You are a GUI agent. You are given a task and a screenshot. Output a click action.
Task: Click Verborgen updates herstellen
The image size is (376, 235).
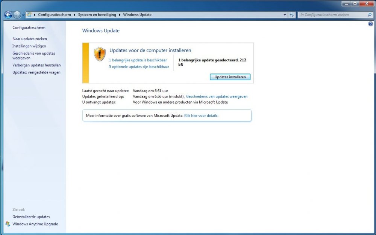(36, 65)
